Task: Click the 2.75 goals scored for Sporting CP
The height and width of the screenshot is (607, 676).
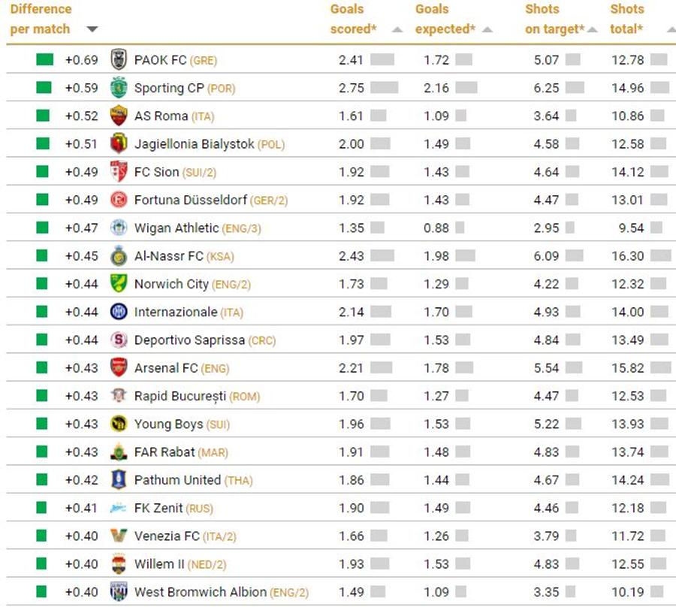Action: 352,88
